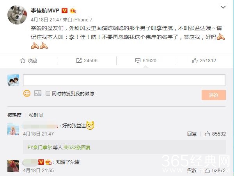Sort comments by 按热度

click(x=14, y=115)
